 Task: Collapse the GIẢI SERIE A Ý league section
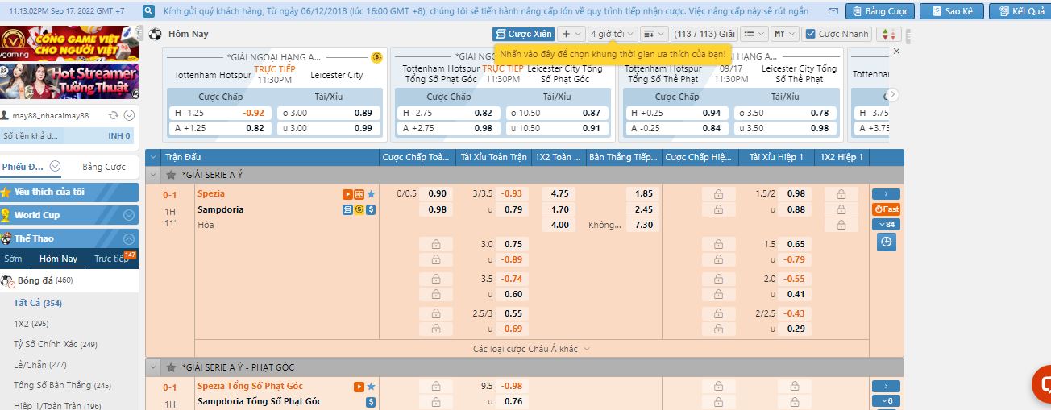point(154,175)
